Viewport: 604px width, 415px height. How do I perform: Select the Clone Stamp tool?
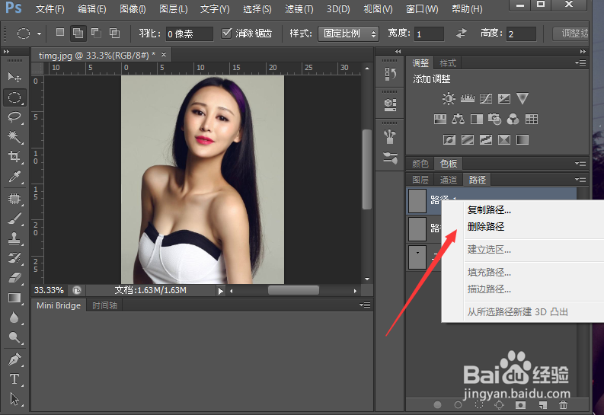[14, 238]
